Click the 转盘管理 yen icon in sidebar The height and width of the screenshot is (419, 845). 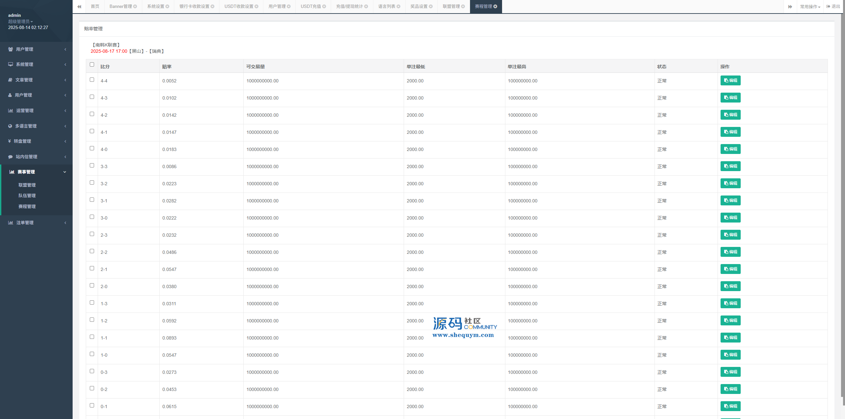[x=10, y=141]
